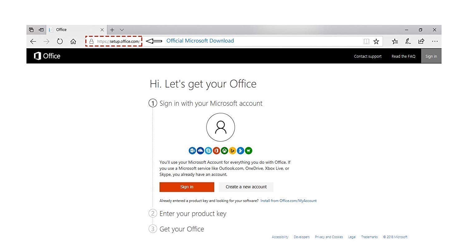Click the Bing service icon
This screenshot has width=468, height=246.
coord(232,151)
